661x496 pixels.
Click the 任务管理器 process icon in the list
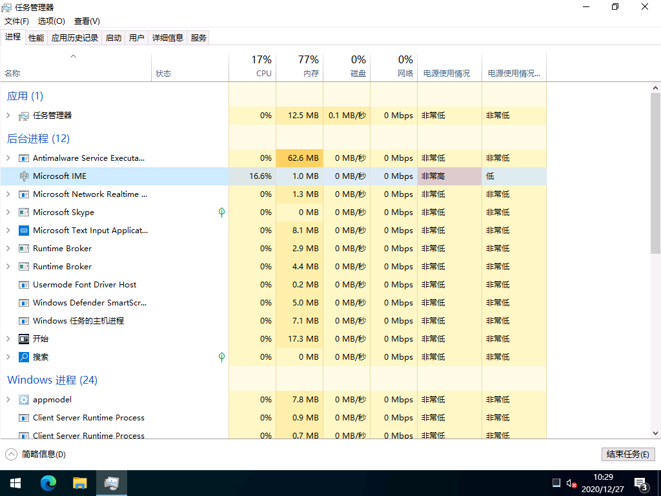(x=24, y=116)
